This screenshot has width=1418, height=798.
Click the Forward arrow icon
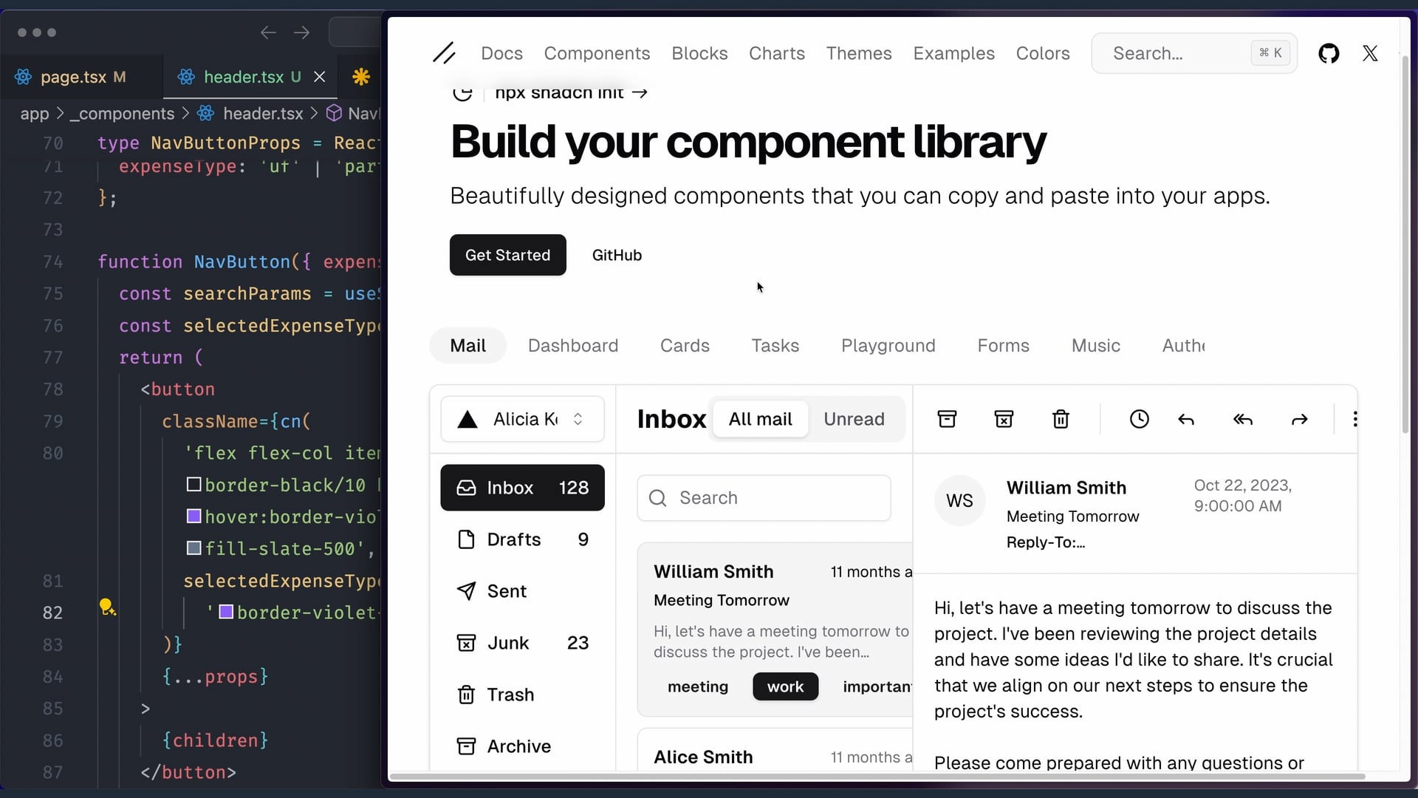(1299, 420)
